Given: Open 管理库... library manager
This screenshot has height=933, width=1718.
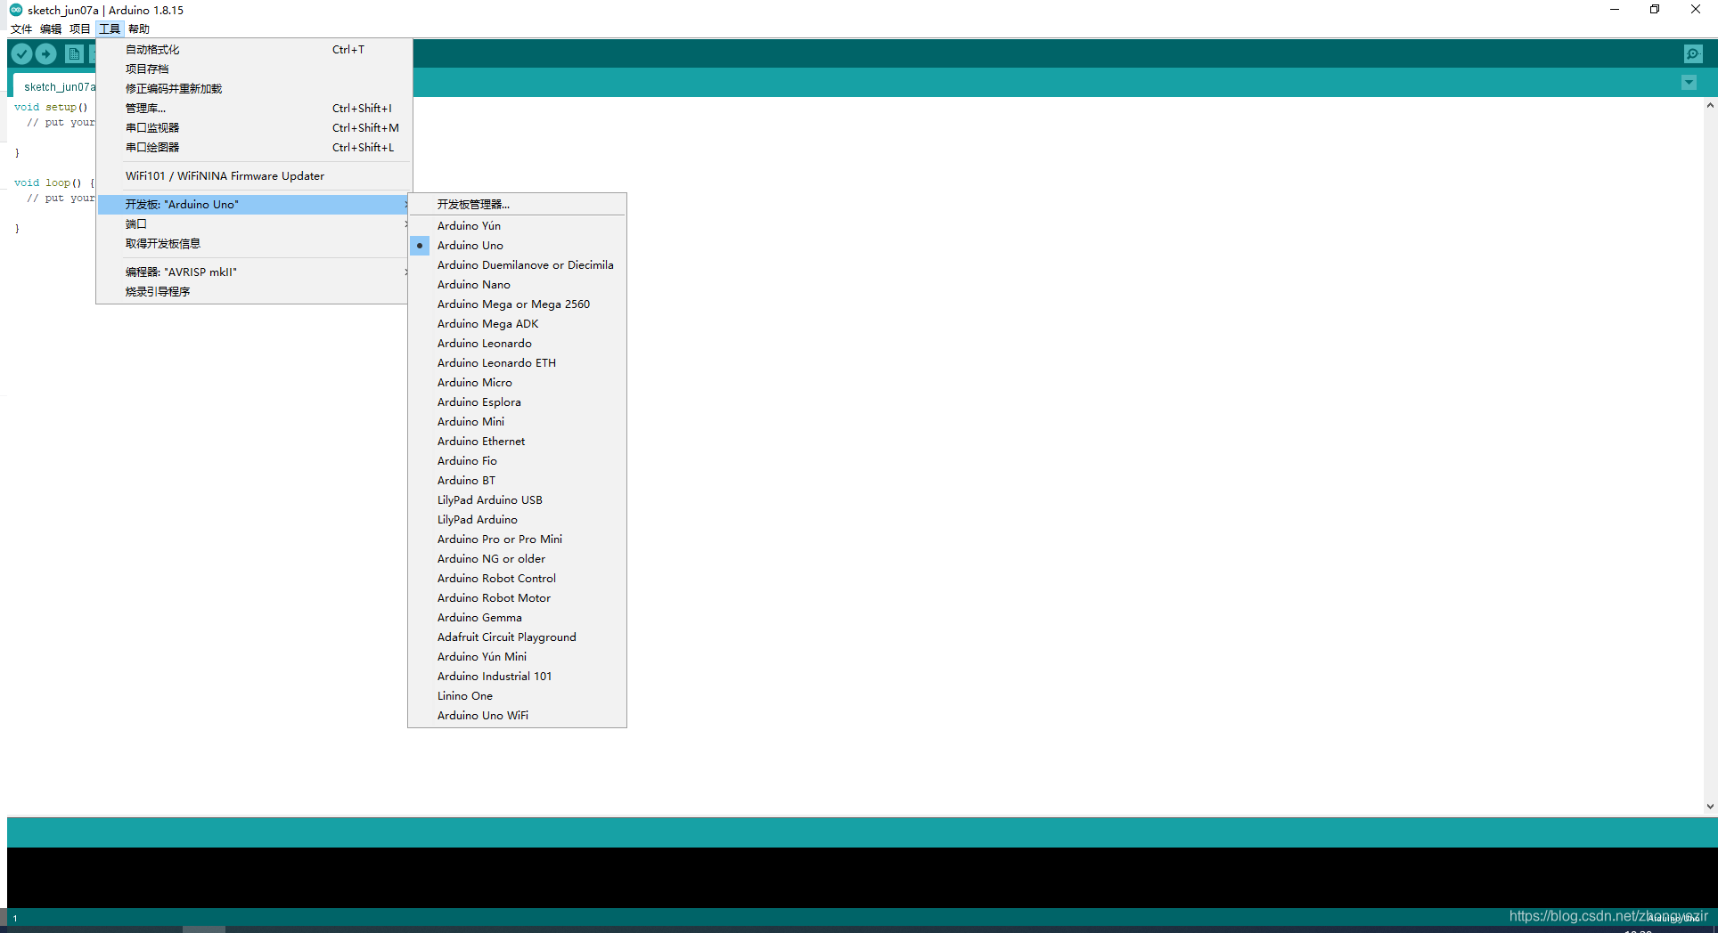Looking at the screenshot, I should 254,108.
